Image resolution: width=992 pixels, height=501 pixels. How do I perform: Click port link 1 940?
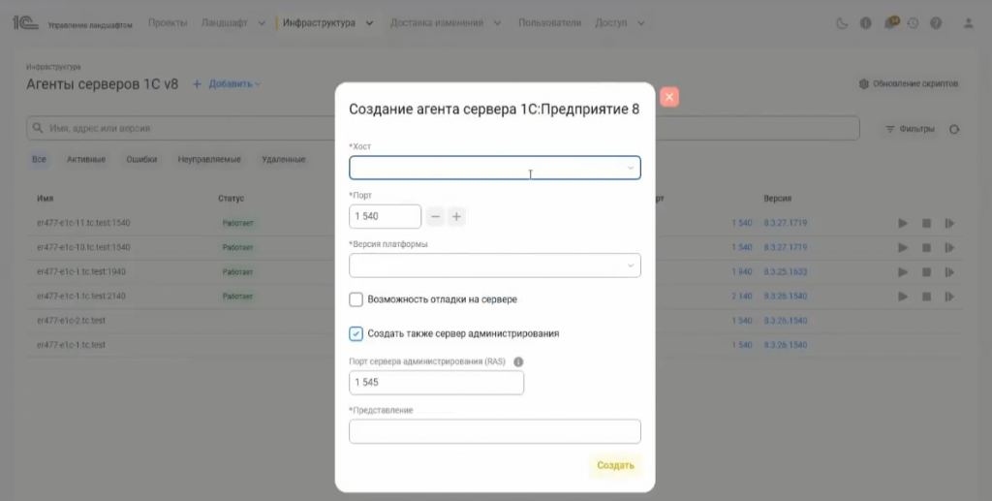pyautogui.click(x=742, y=271)
